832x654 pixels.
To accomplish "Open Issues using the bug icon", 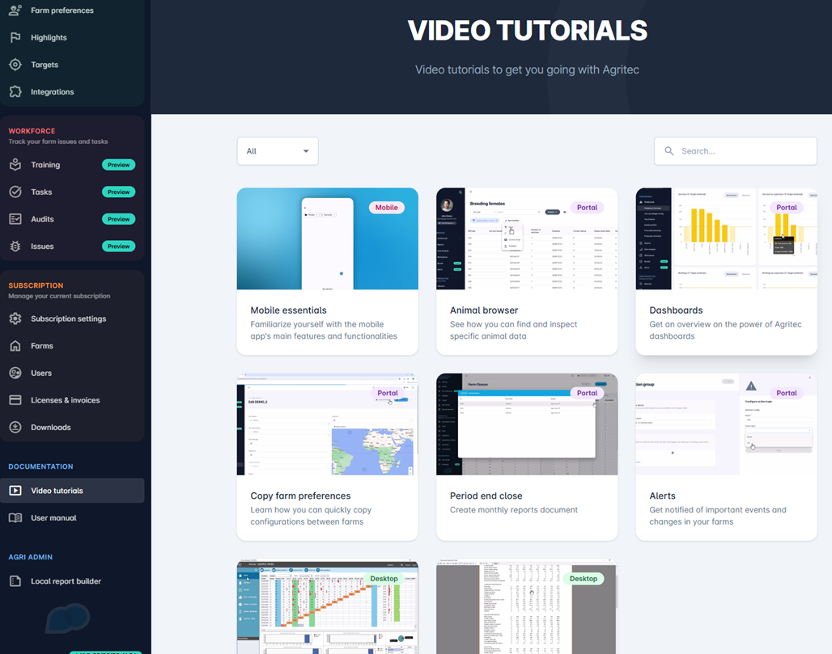I will [x=15, y=247].
